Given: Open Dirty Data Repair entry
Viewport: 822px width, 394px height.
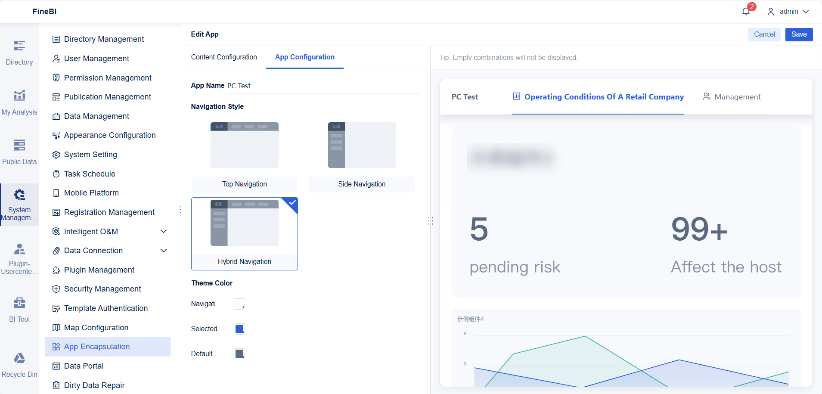Looking at the screenshot, I should [x=108, y=385].
